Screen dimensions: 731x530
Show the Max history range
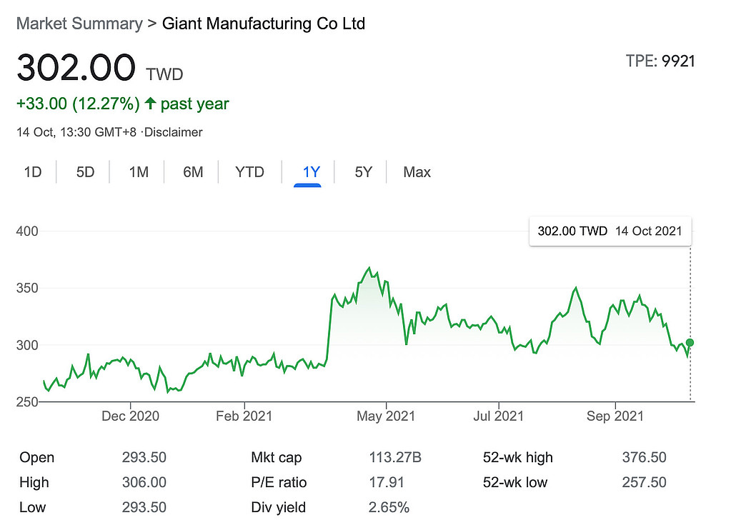pos(417,172)
